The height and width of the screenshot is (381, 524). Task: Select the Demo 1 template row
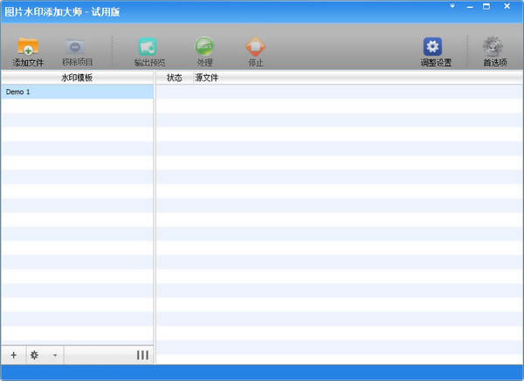click(x=77, y=92)
